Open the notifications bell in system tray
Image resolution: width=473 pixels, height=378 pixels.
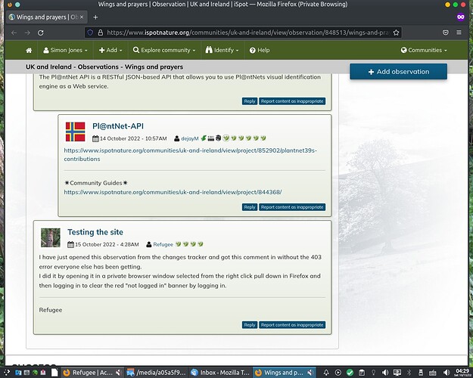(326, 373)
